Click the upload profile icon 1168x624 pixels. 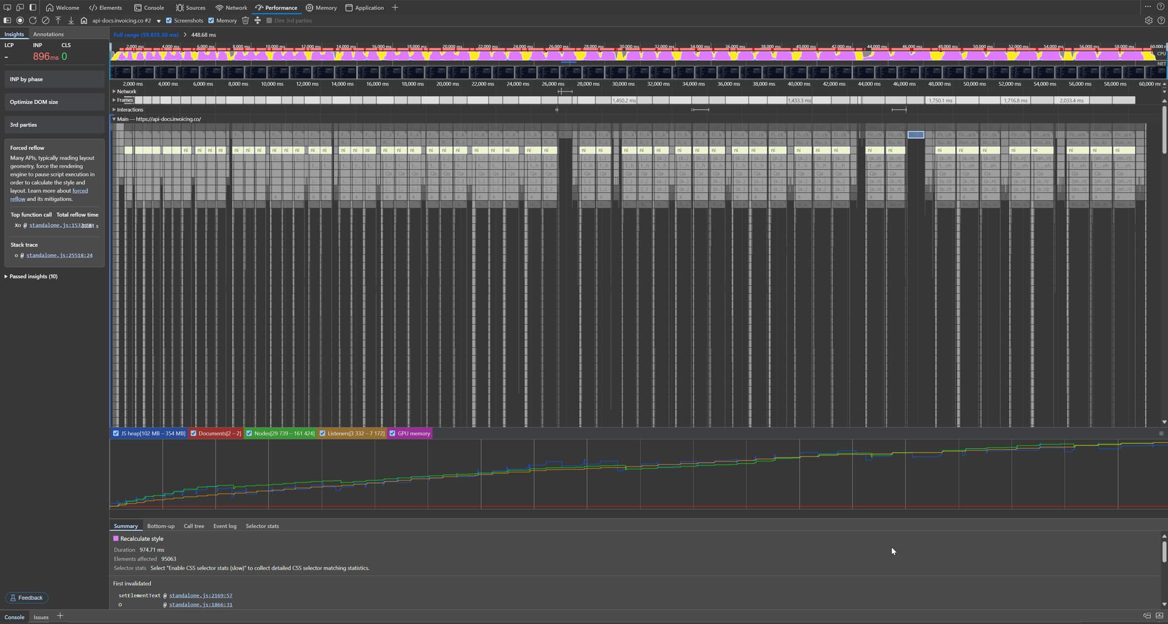[58, 20]
